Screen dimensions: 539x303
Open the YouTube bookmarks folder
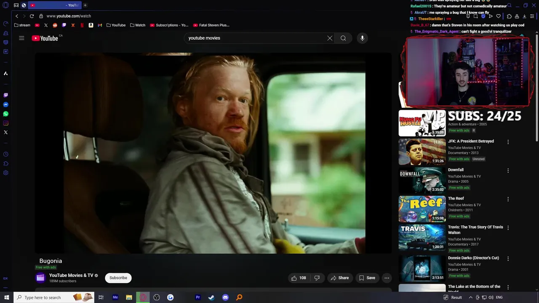coord(116,25)
